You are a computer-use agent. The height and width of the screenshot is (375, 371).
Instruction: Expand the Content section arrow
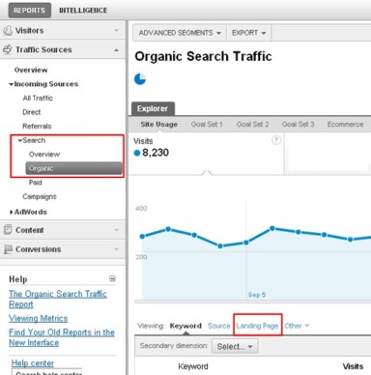[116, 230]
